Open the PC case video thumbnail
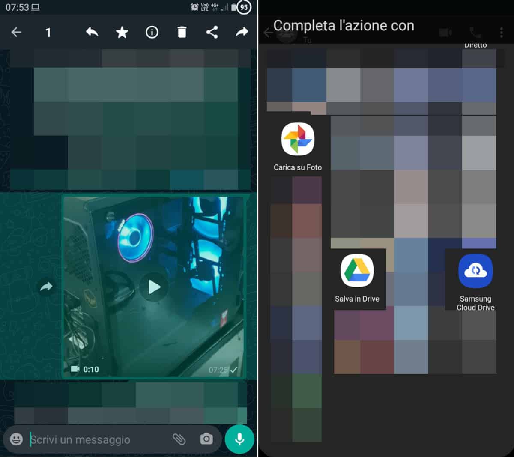Screen dimensions: 514x457 click(x=154, y=287)
